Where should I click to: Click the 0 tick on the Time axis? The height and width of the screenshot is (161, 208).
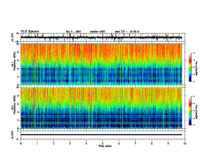click(x=21, y=144)
